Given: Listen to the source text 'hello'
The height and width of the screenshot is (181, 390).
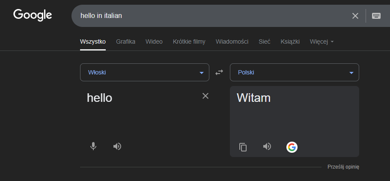Looking at the screenshot, I should coord(117,146).
